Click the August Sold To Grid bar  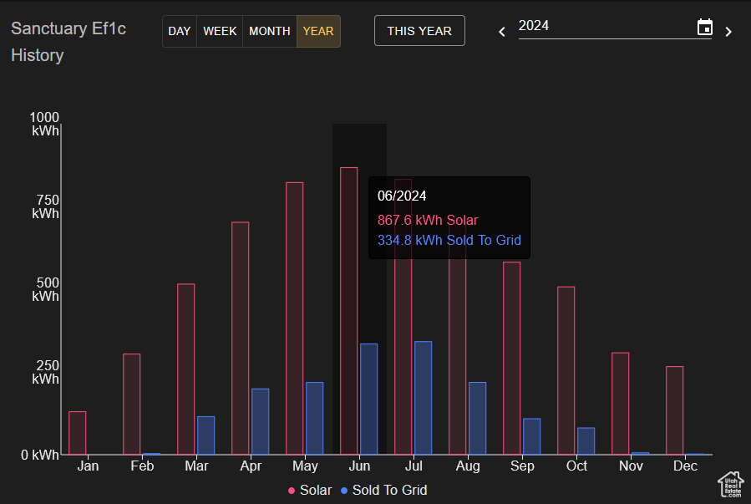[x=478, y=418]
